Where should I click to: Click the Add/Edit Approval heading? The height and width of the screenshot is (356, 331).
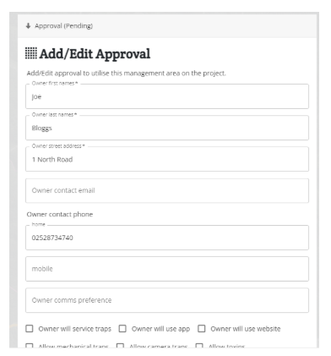click(95, 54)
